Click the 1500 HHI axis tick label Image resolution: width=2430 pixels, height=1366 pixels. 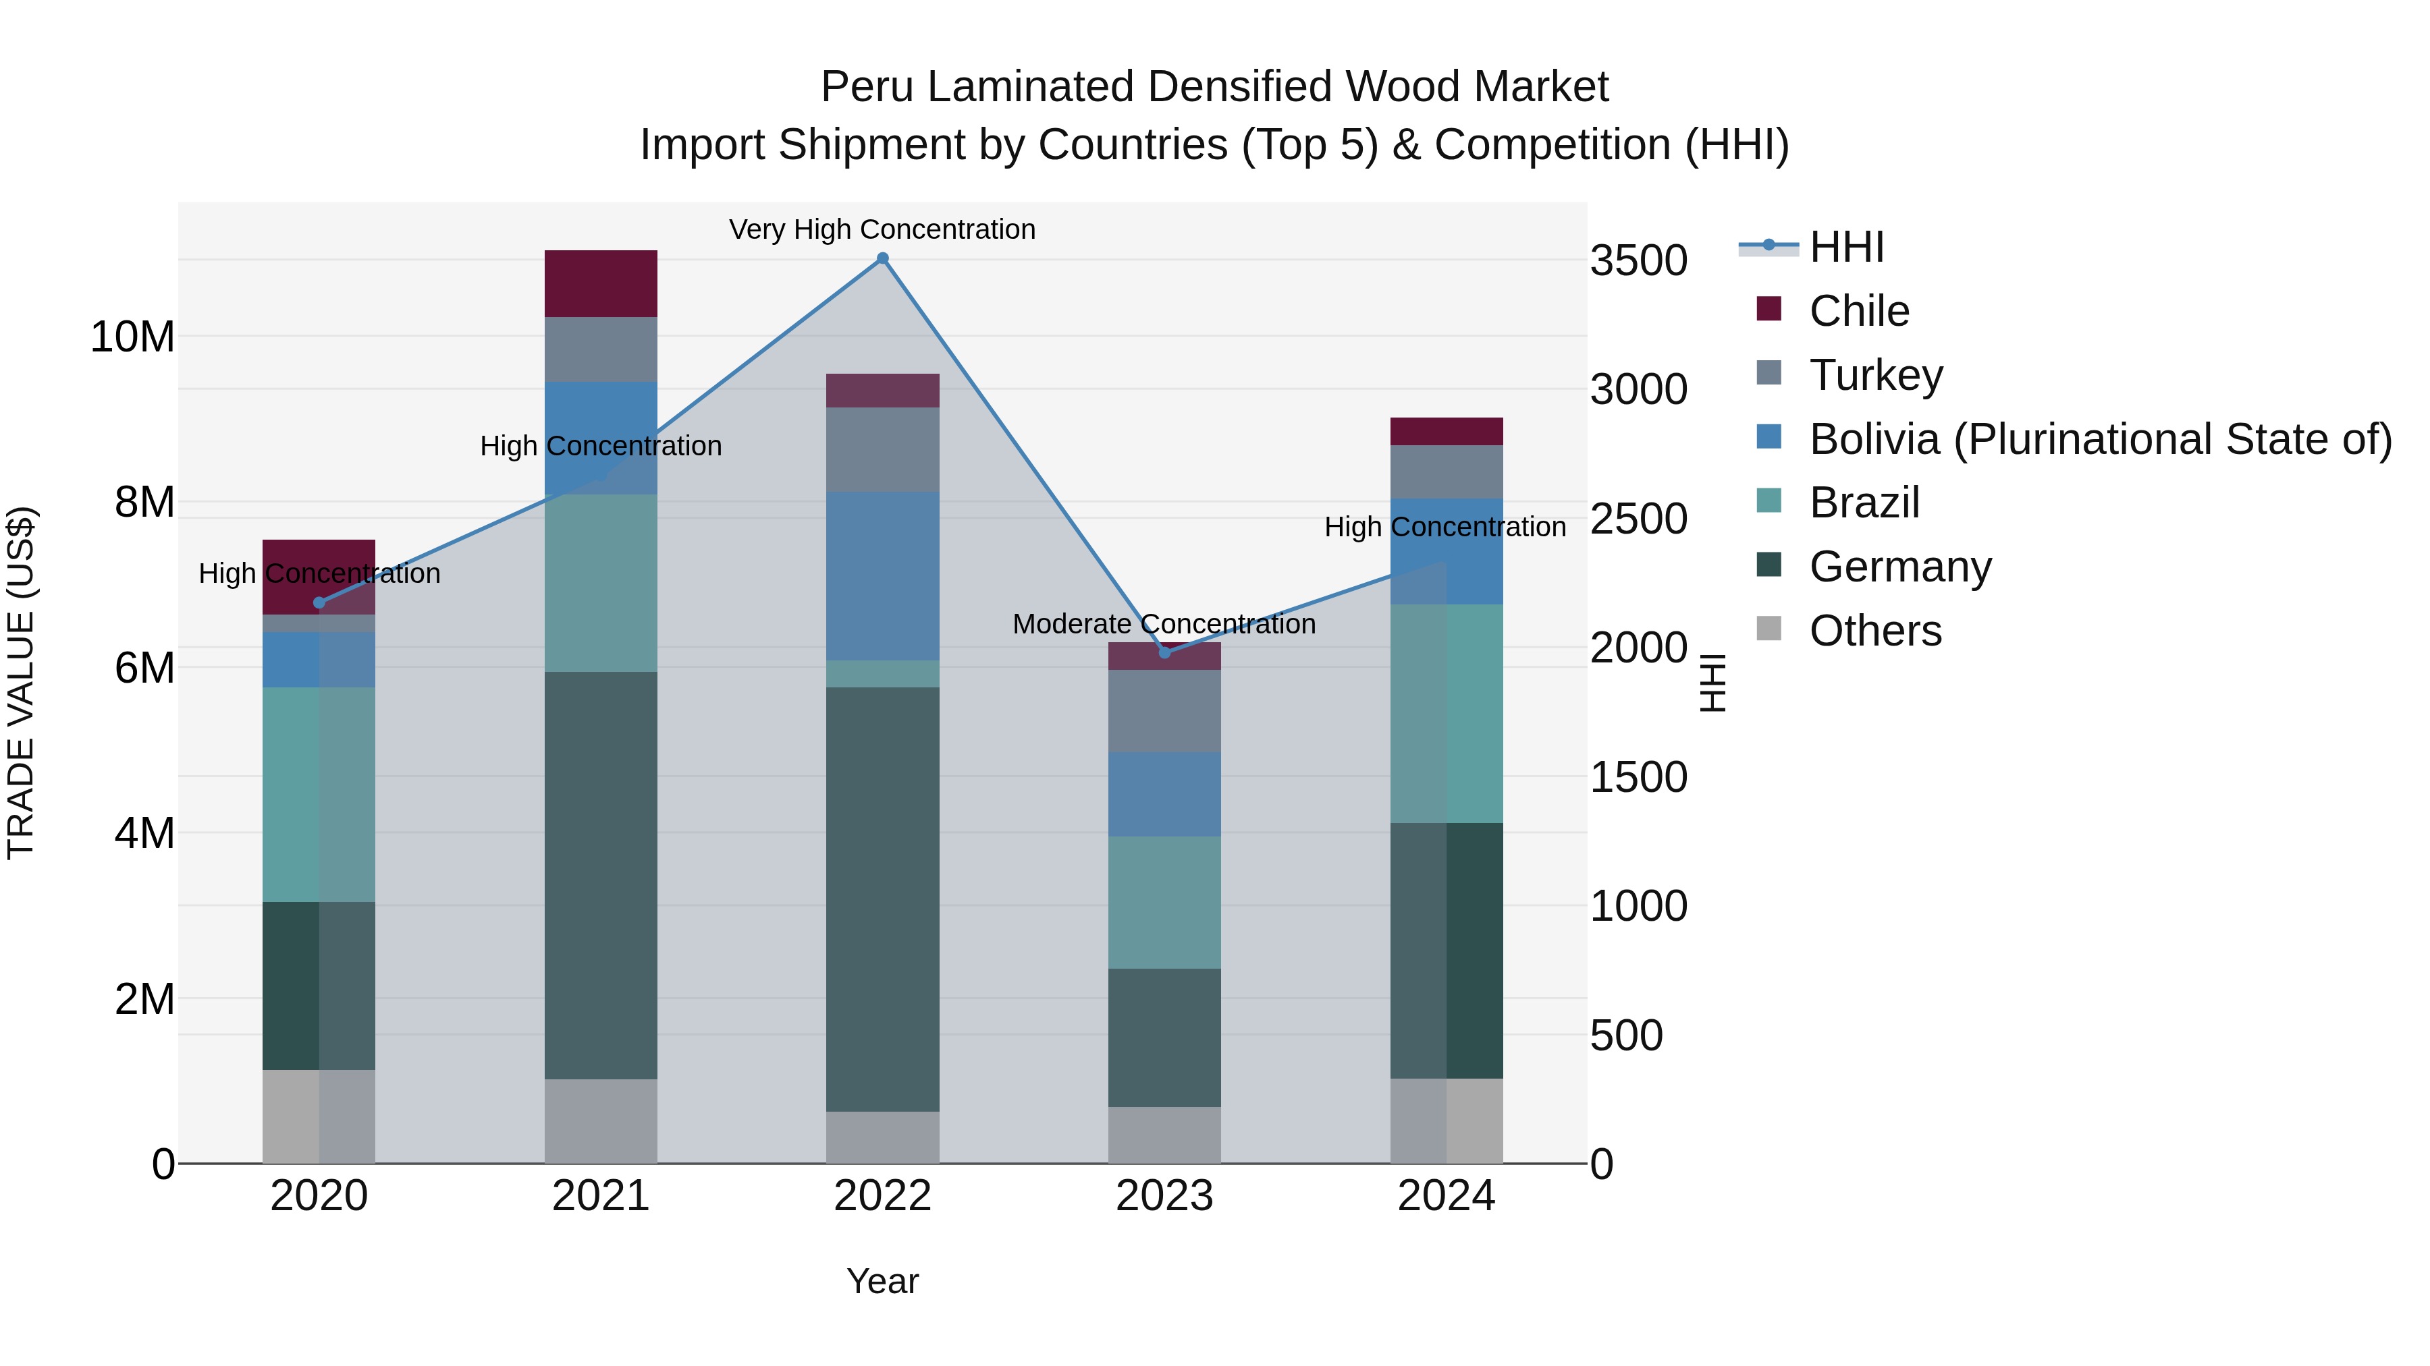tap(1638, 777)
